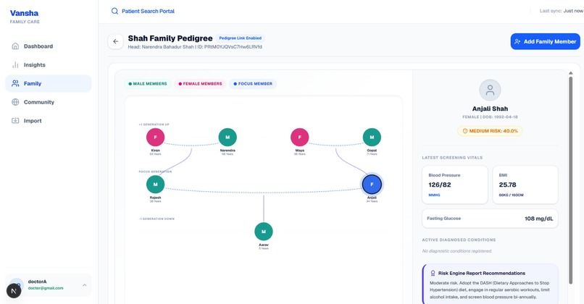Expand the doctorA account menu chevron
This screenshot has width=584, height=304.
[x=85, y=285]
